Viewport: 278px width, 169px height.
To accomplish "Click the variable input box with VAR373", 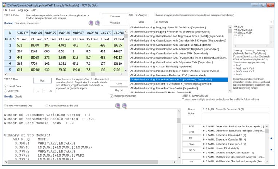I will 251,35.
